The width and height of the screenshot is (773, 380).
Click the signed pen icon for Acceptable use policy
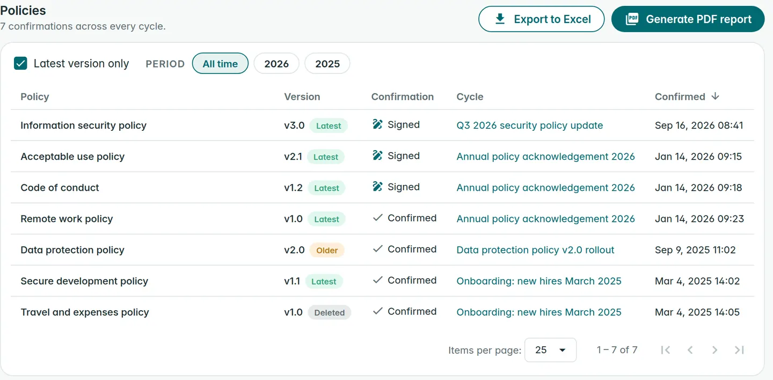click(377, 155)
